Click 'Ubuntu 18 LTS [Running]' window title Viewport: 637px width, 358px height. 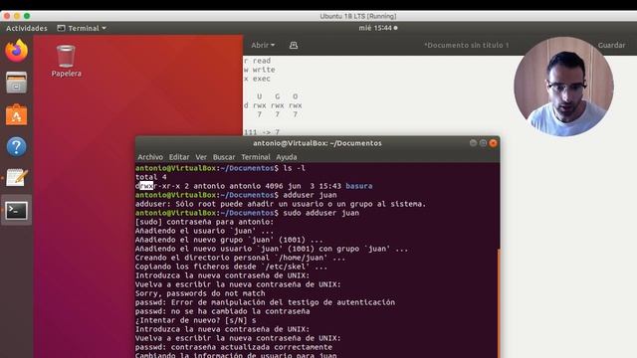point(358,16)
